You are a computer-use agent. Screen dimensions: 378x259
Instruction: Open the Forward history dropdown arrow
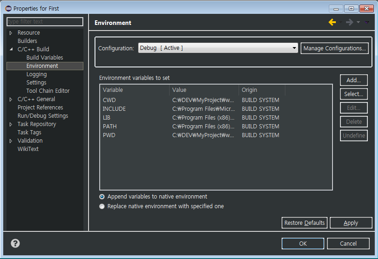358,22
